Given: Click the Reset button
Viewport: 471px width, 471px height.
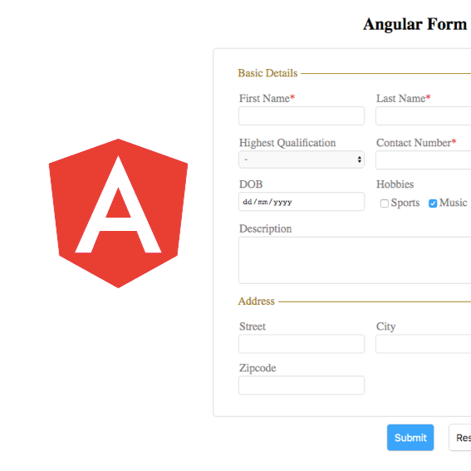Looking at the screenshot, I should tap(460, 437).
